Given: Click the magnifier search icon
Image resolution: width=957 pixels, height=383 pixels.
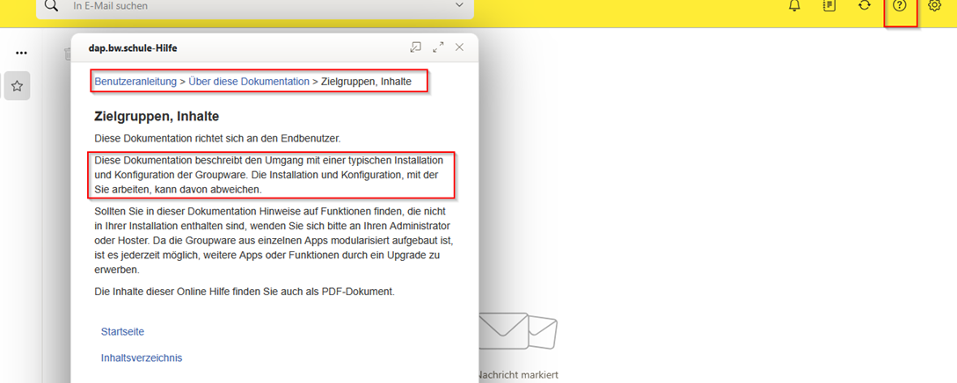Looking at the screenshot, I should click(51, 6).
